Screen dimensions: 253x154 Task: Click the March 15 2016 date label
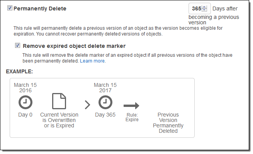point(25,88)
